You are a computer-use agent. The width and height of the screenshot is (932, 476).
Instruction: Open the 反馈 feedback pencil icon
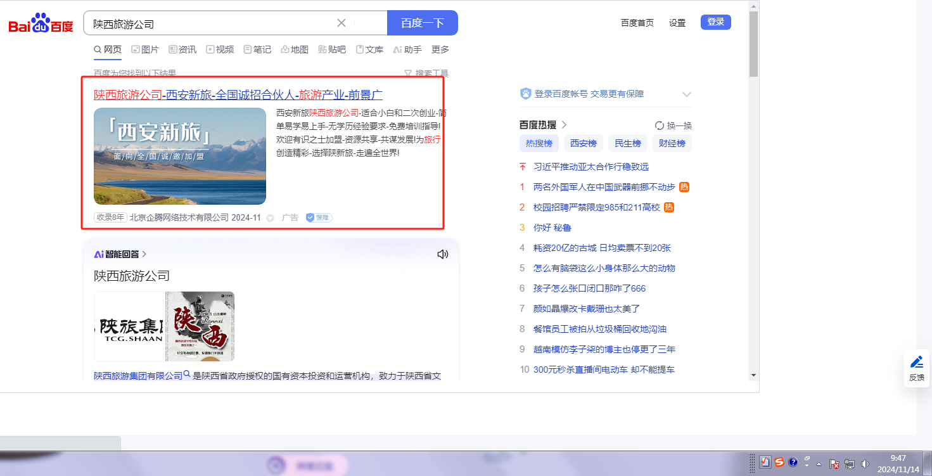coord(916,363)
